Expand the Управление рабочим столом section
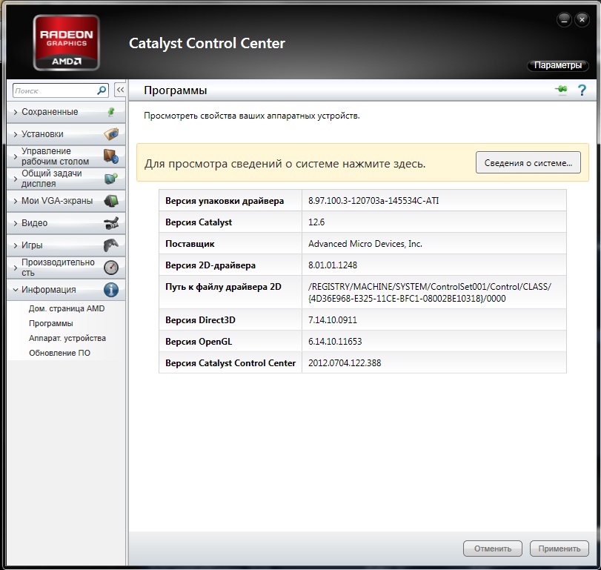Screen dimensions: 601x570 [16, 156]
